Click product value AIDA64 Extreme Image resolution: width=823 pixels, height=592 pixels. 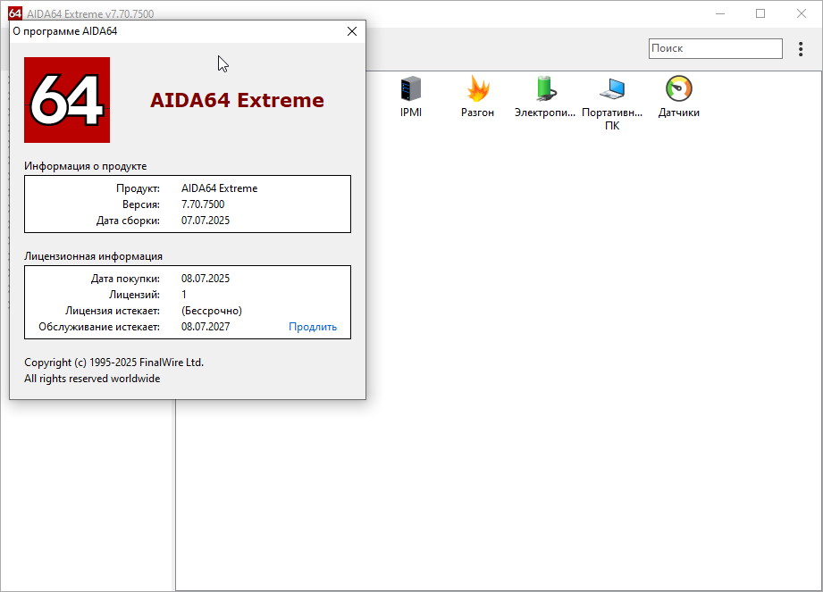point(220,188)
